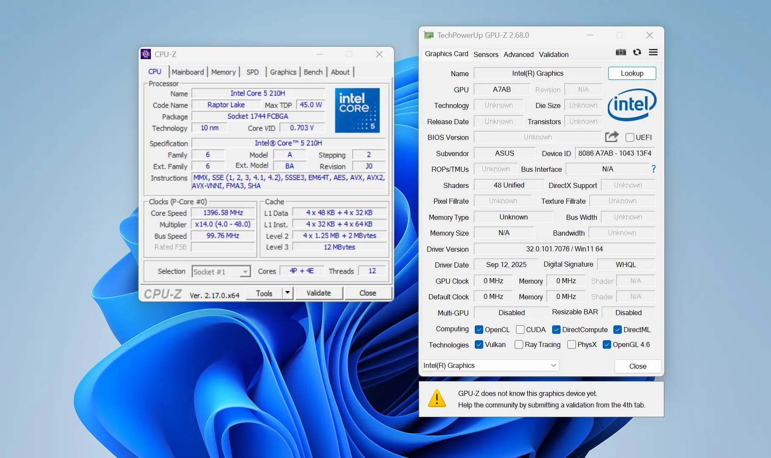Click the Intel logo in GPU-Z
The height and width of the screenshot is (458, 771).
pos(632,104)
